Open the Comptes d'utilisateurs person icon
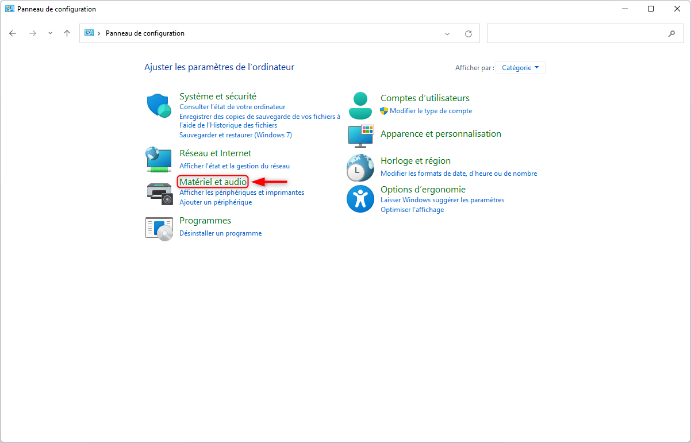This screenshot has width=691, height=443. pyautogui.click(x=360, y=106)
